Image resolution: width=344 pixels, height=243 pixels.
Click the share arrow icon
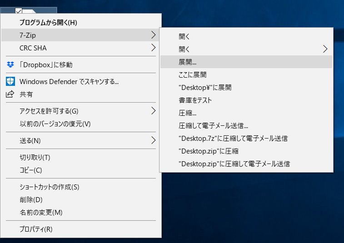click(x=10, y=94)
